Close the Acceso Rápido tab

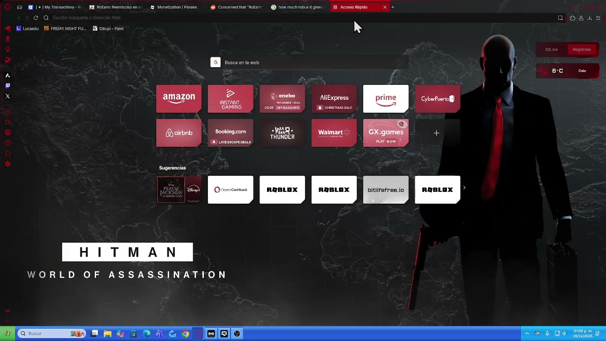pos(385,7)
